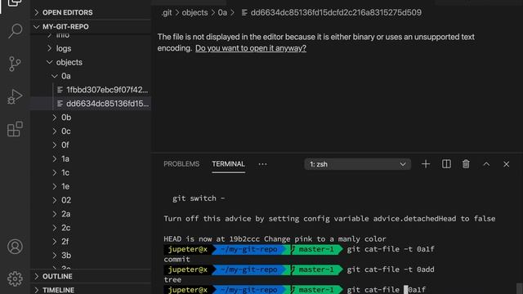The height and width of the screenshot is (294, 523).
Task: Create a new terminal with the plus icon
Action: pos(426,164)
